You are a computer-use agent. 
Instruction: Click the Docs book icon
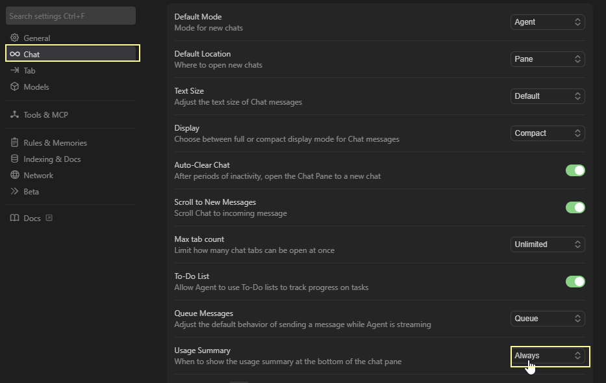pyautogui.click(x=15, y=218)
